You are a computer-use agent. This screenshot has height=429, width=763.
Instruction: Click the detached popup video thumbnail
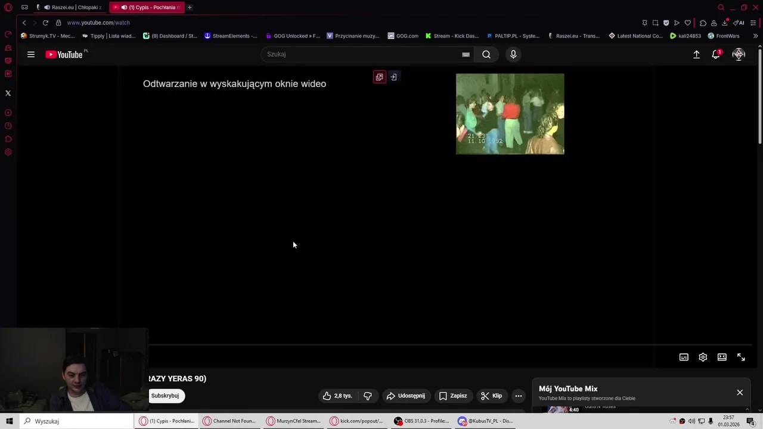(510, 114)
